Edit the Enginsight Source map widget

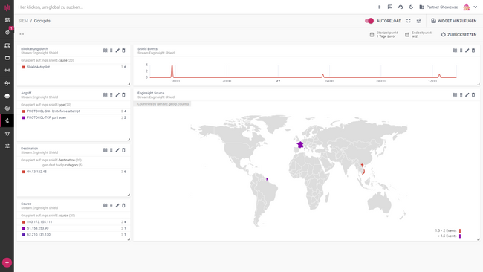tap(467, 95)
